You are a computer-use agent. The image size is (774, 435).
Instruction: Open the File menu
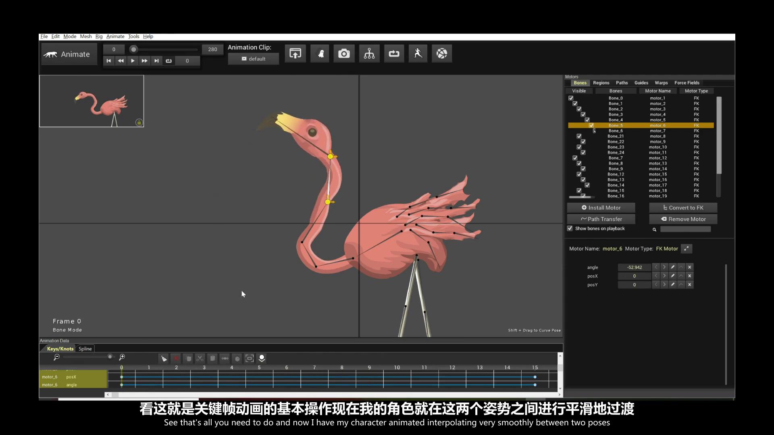coord(44,36)
